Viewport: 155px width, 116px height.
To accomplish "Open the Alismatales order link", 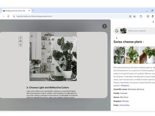I will pos(124,105).
